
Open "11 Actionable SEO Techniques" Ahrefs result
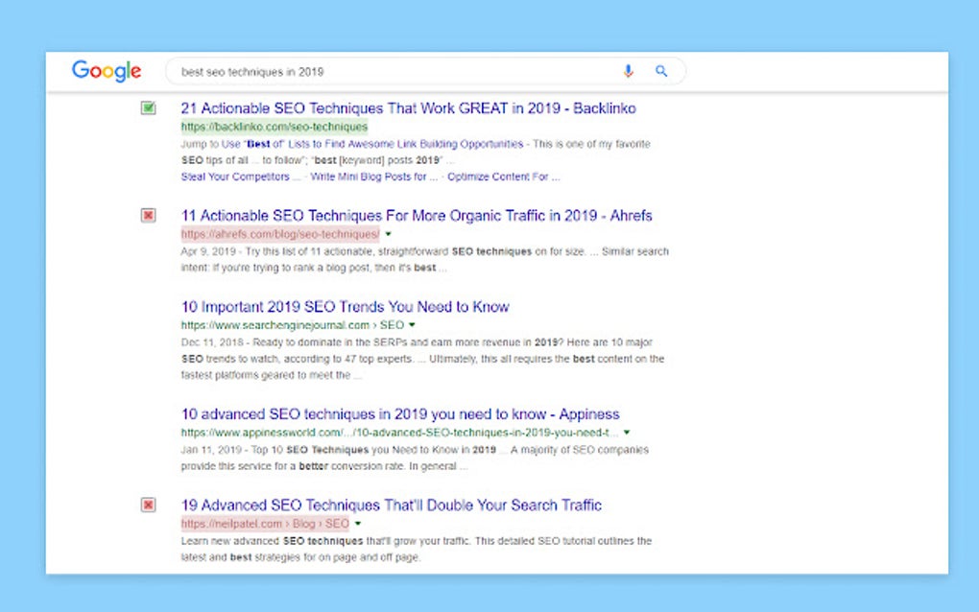[x=417, y=215]
